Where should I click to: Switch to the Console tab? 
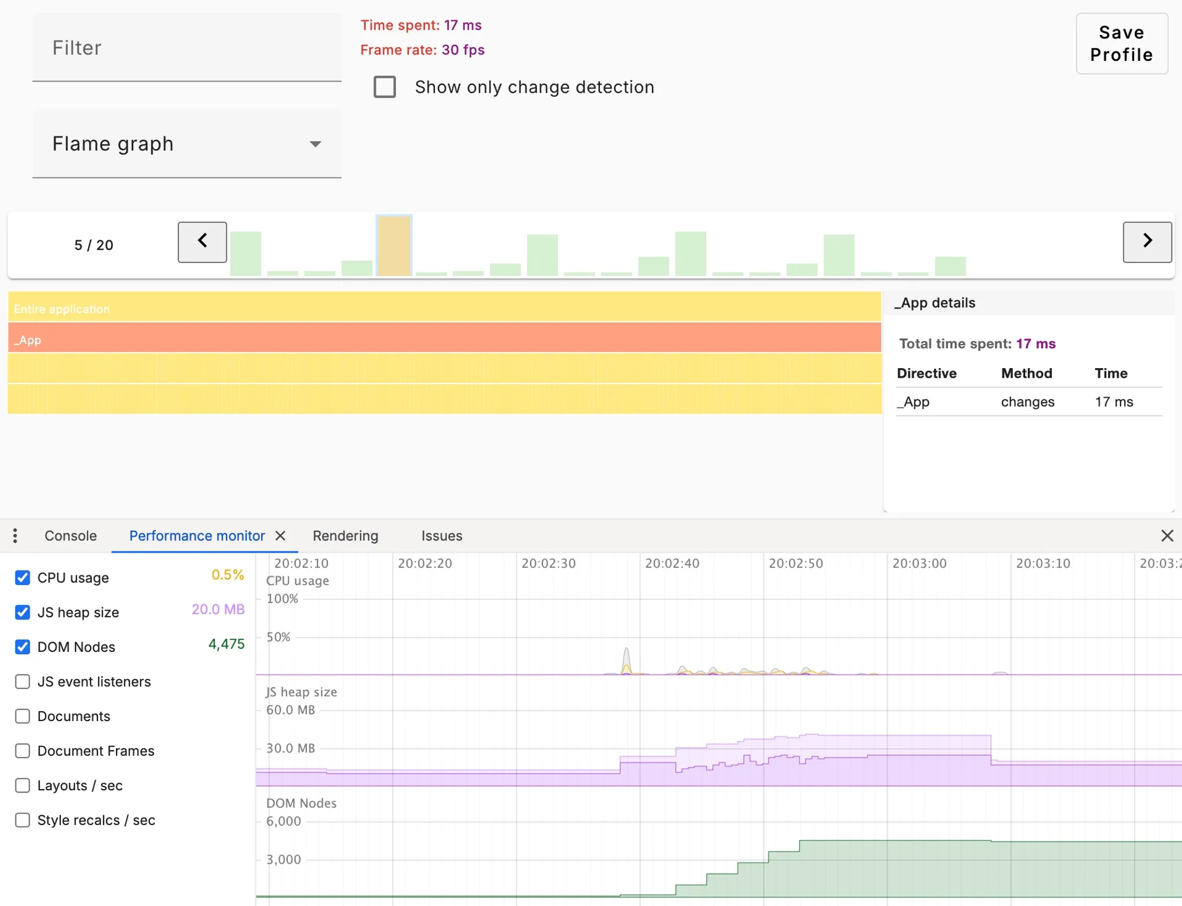(70, 535)
